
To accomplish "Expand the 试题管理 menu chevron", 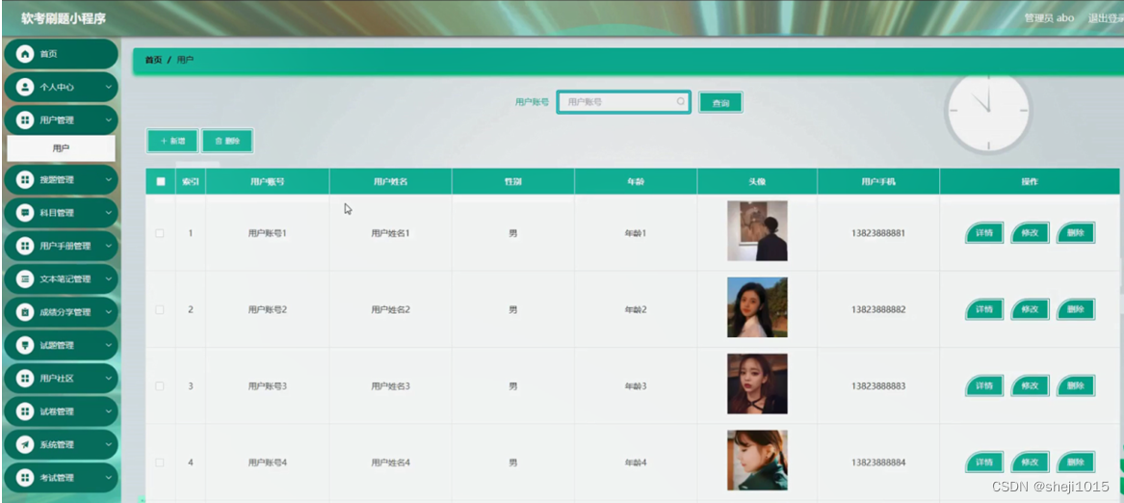I will coord(108,345).
